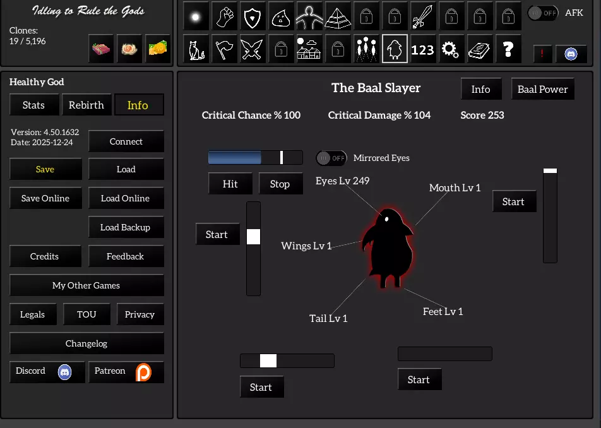Click the Connect button
This screenshot has height=428, width=601.
coord(126,141)
